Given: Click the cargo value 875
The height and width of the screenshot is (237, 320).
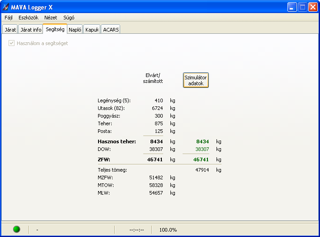Looking at the screenshot, I should point(159,123).
